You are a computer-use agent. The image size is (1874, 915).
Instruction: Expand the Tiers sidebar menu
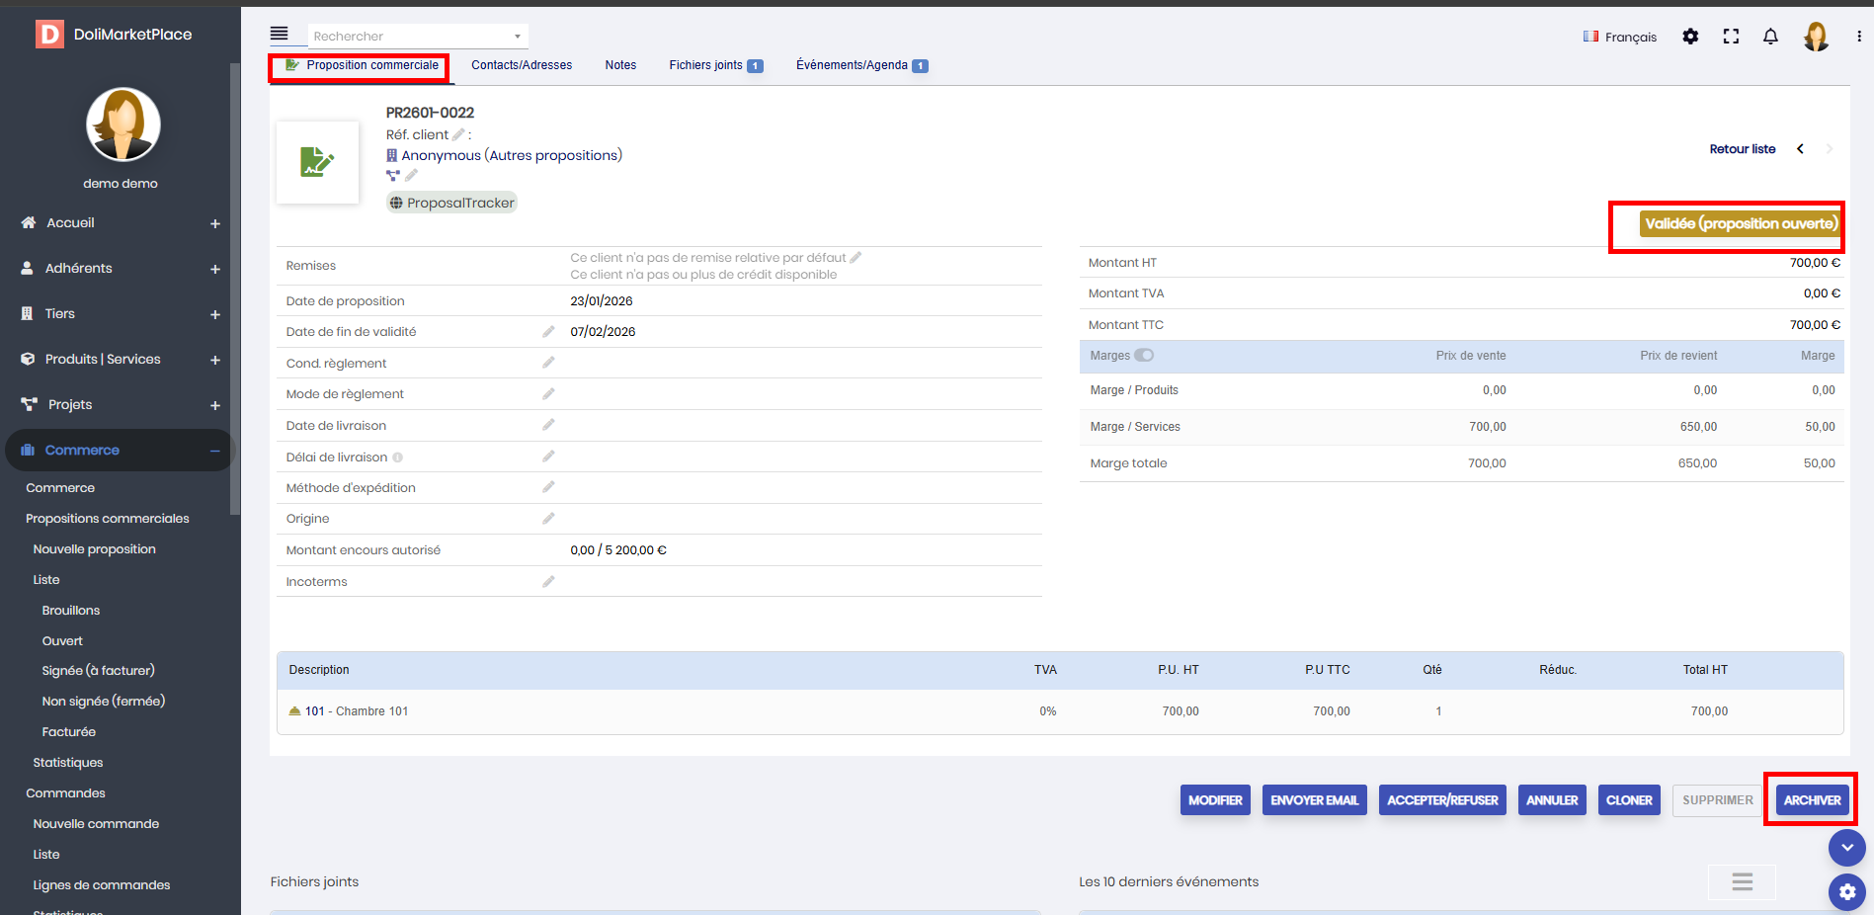click(x=214, y=314)
